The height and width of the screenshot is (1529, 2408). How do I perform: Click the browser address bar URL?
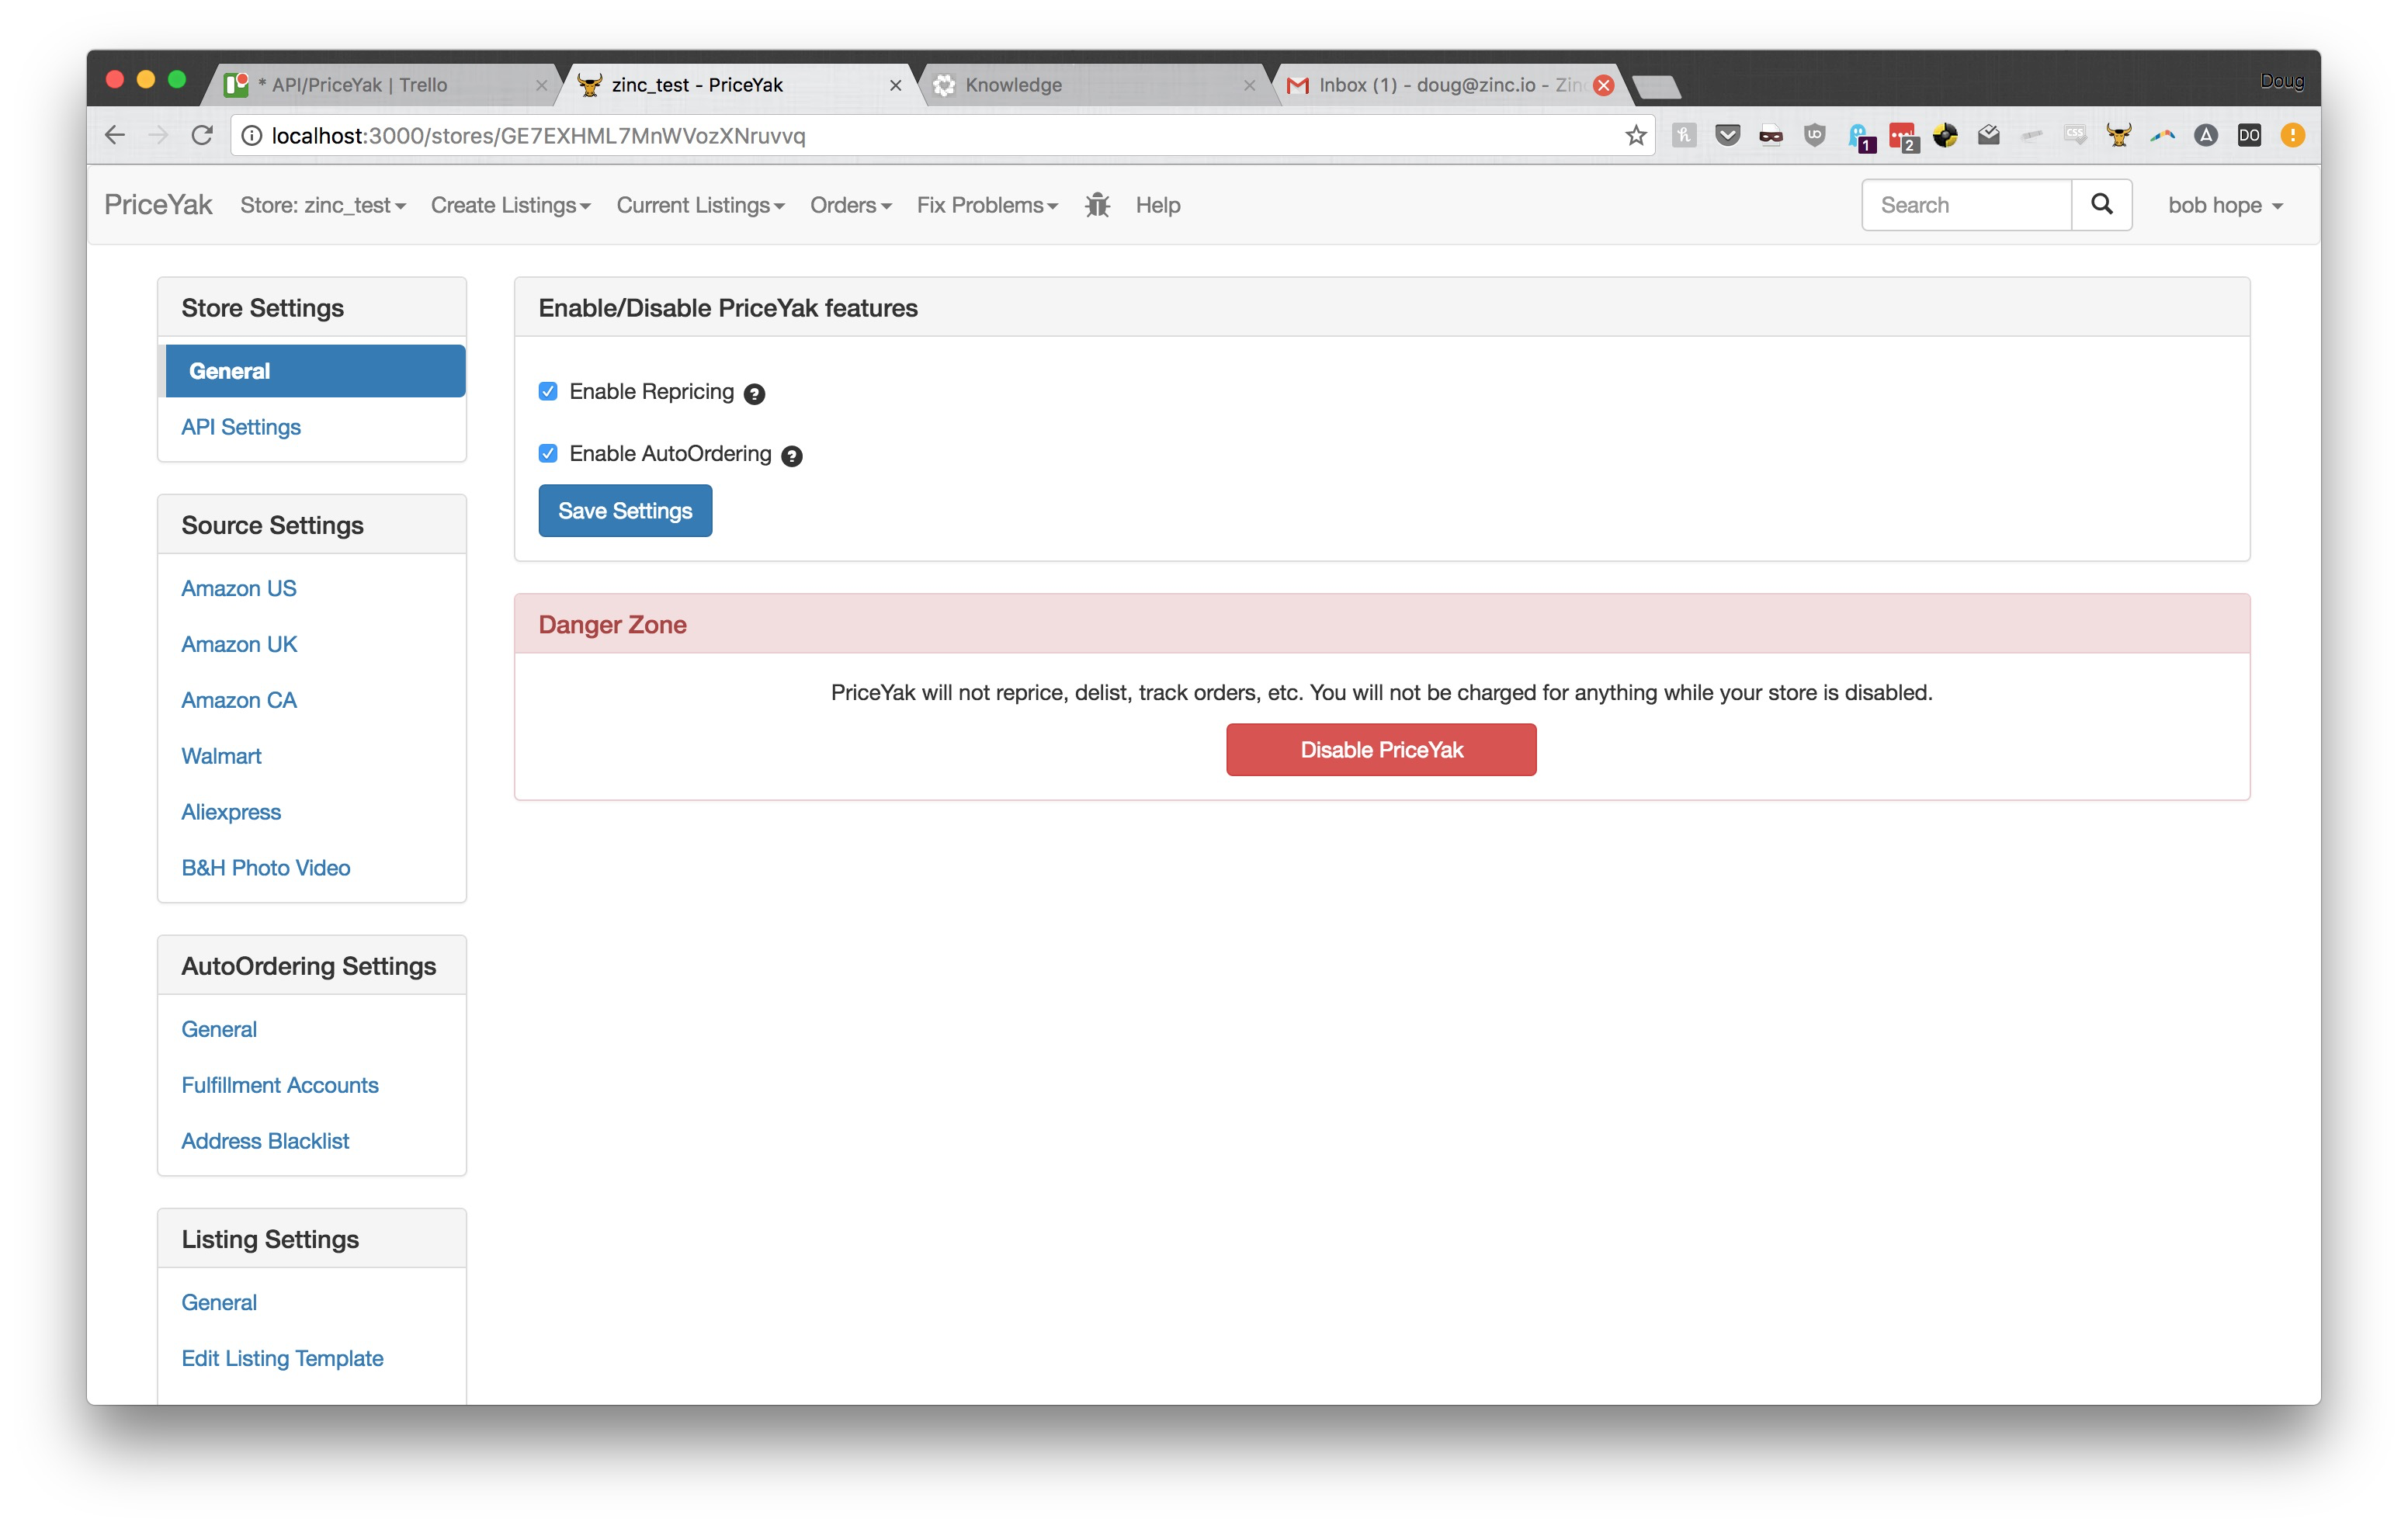point(538,135)
